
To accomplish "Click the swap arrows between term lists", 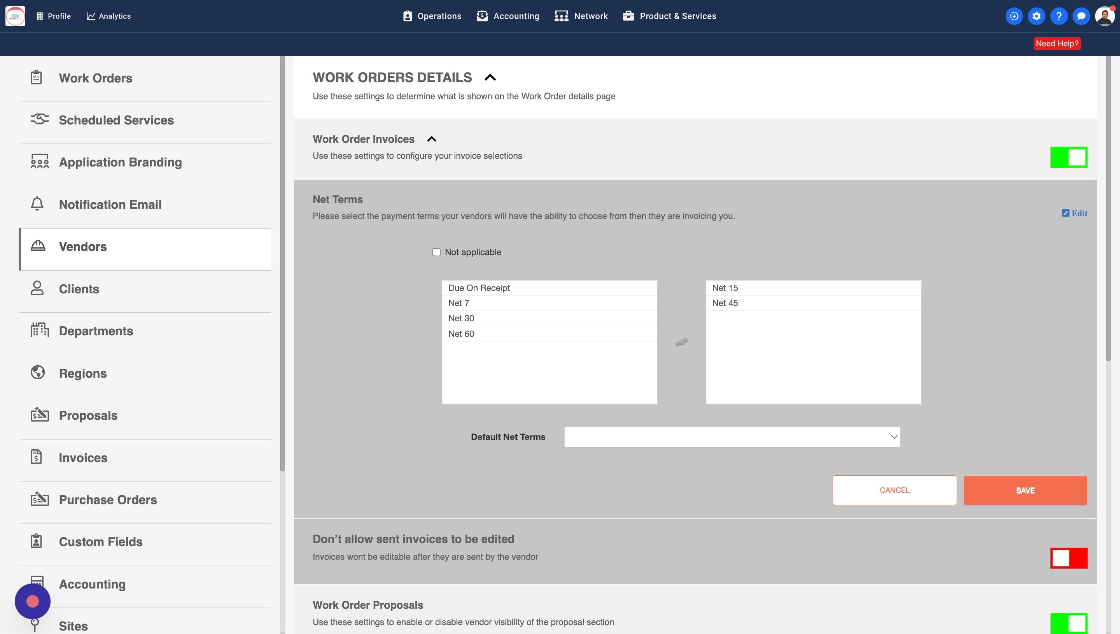I will pos(681,342).
